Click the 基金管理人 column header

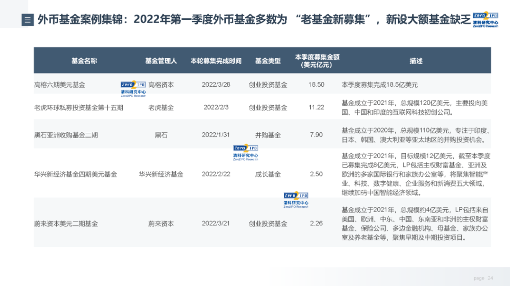click(x=161, y=61)
